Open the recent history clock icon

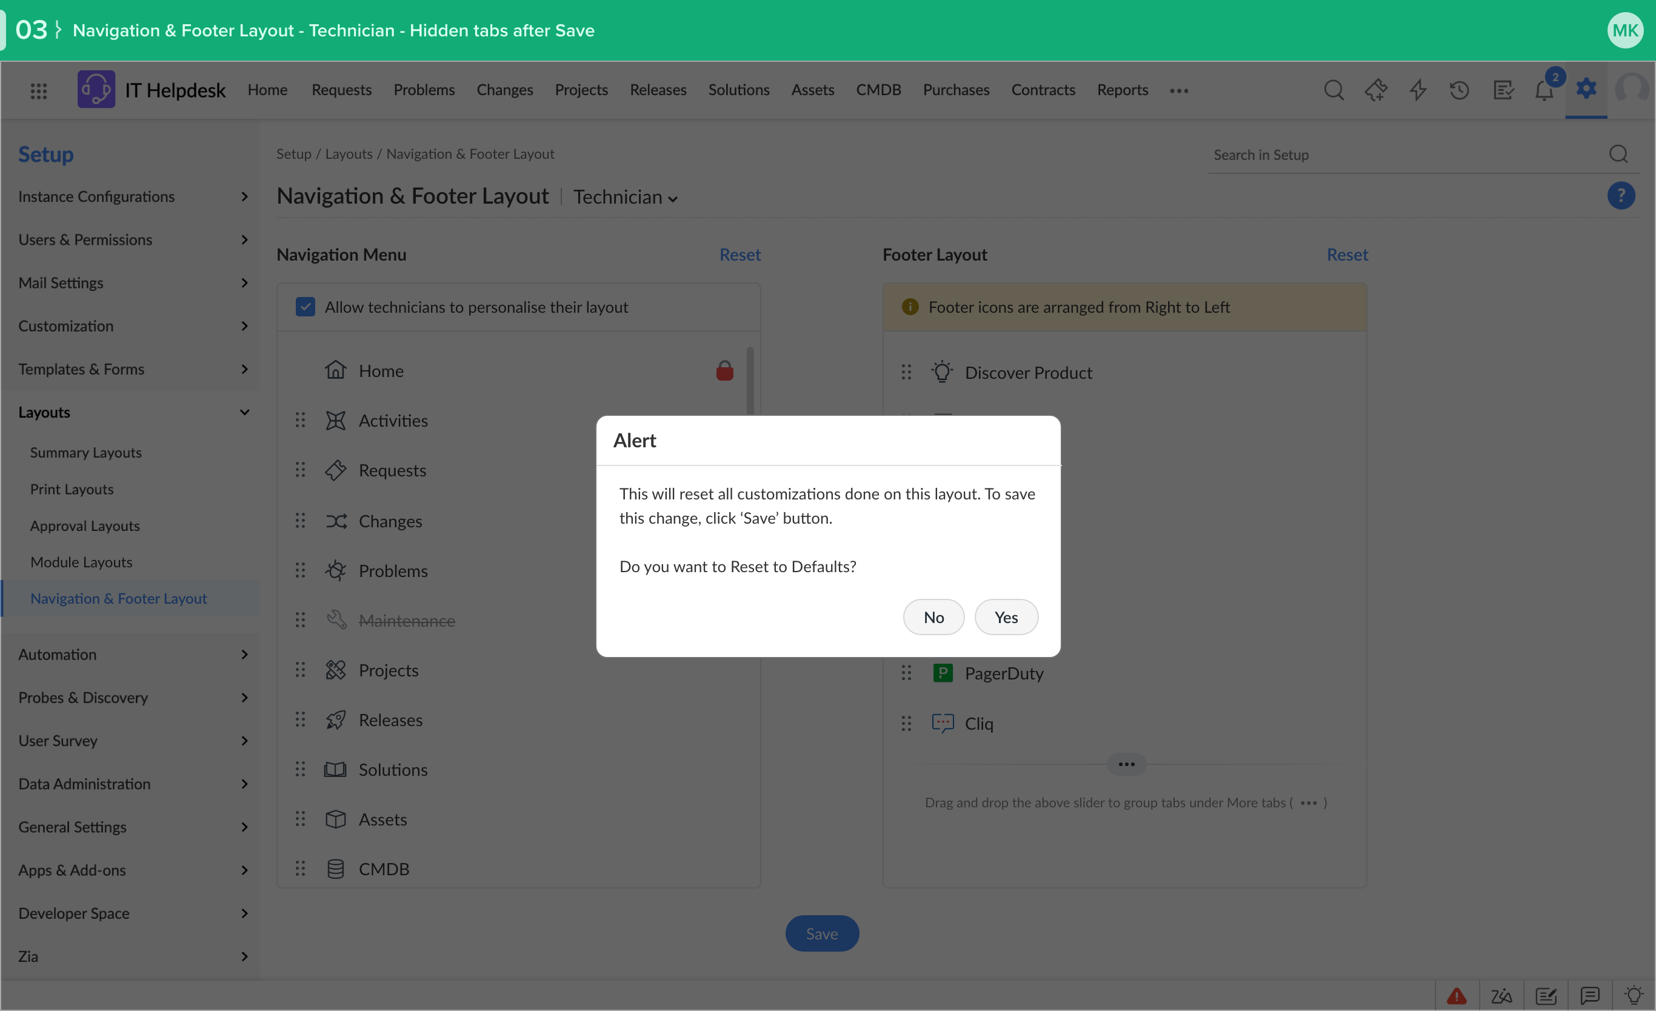(x=1459, y=90)
